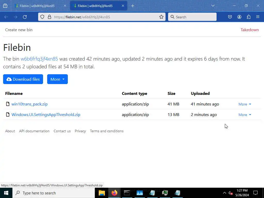This screenshot has width=264, height=198.
Task: Open Firefox hamburger application menu
Action: coord(258,17)
